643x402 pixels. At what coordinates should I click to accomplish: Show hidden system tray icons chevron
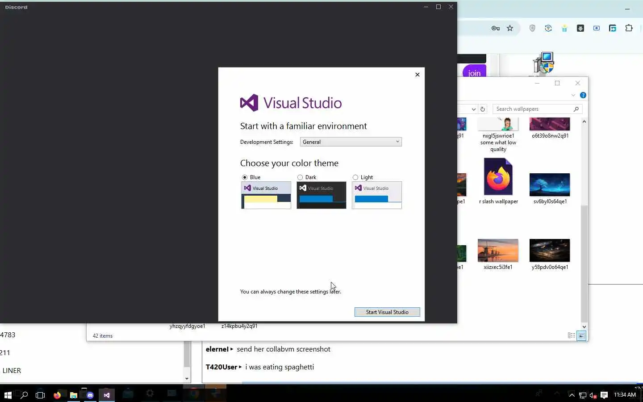click(x=572, y=395)
